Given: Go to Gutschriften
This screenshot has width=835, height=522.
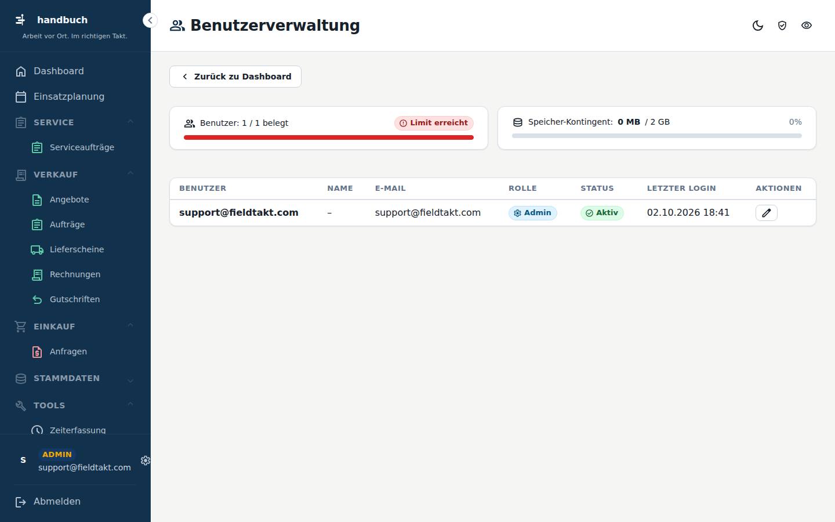Looking at the screenshot, I should click(83, 299).
